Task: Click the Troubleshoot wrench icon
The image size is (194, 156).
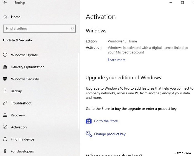Action: click(5, 103)
